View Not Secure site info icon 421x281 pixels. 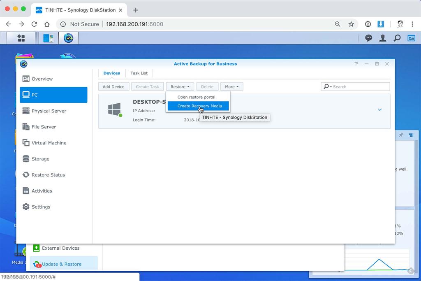pyautogui.click(x=63, y=24)
